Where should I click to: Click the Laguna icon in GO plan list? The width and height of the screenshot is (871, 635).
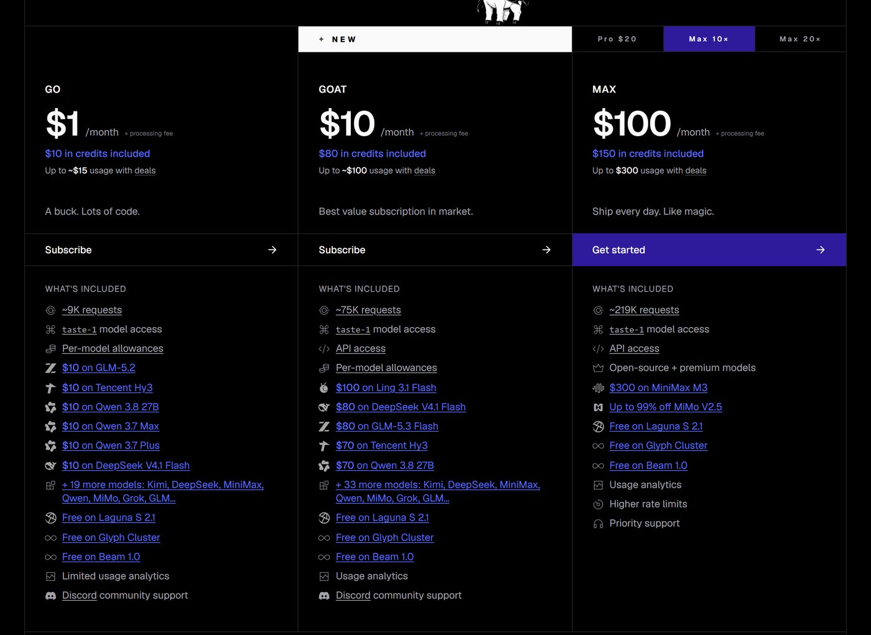click(51, 517)
